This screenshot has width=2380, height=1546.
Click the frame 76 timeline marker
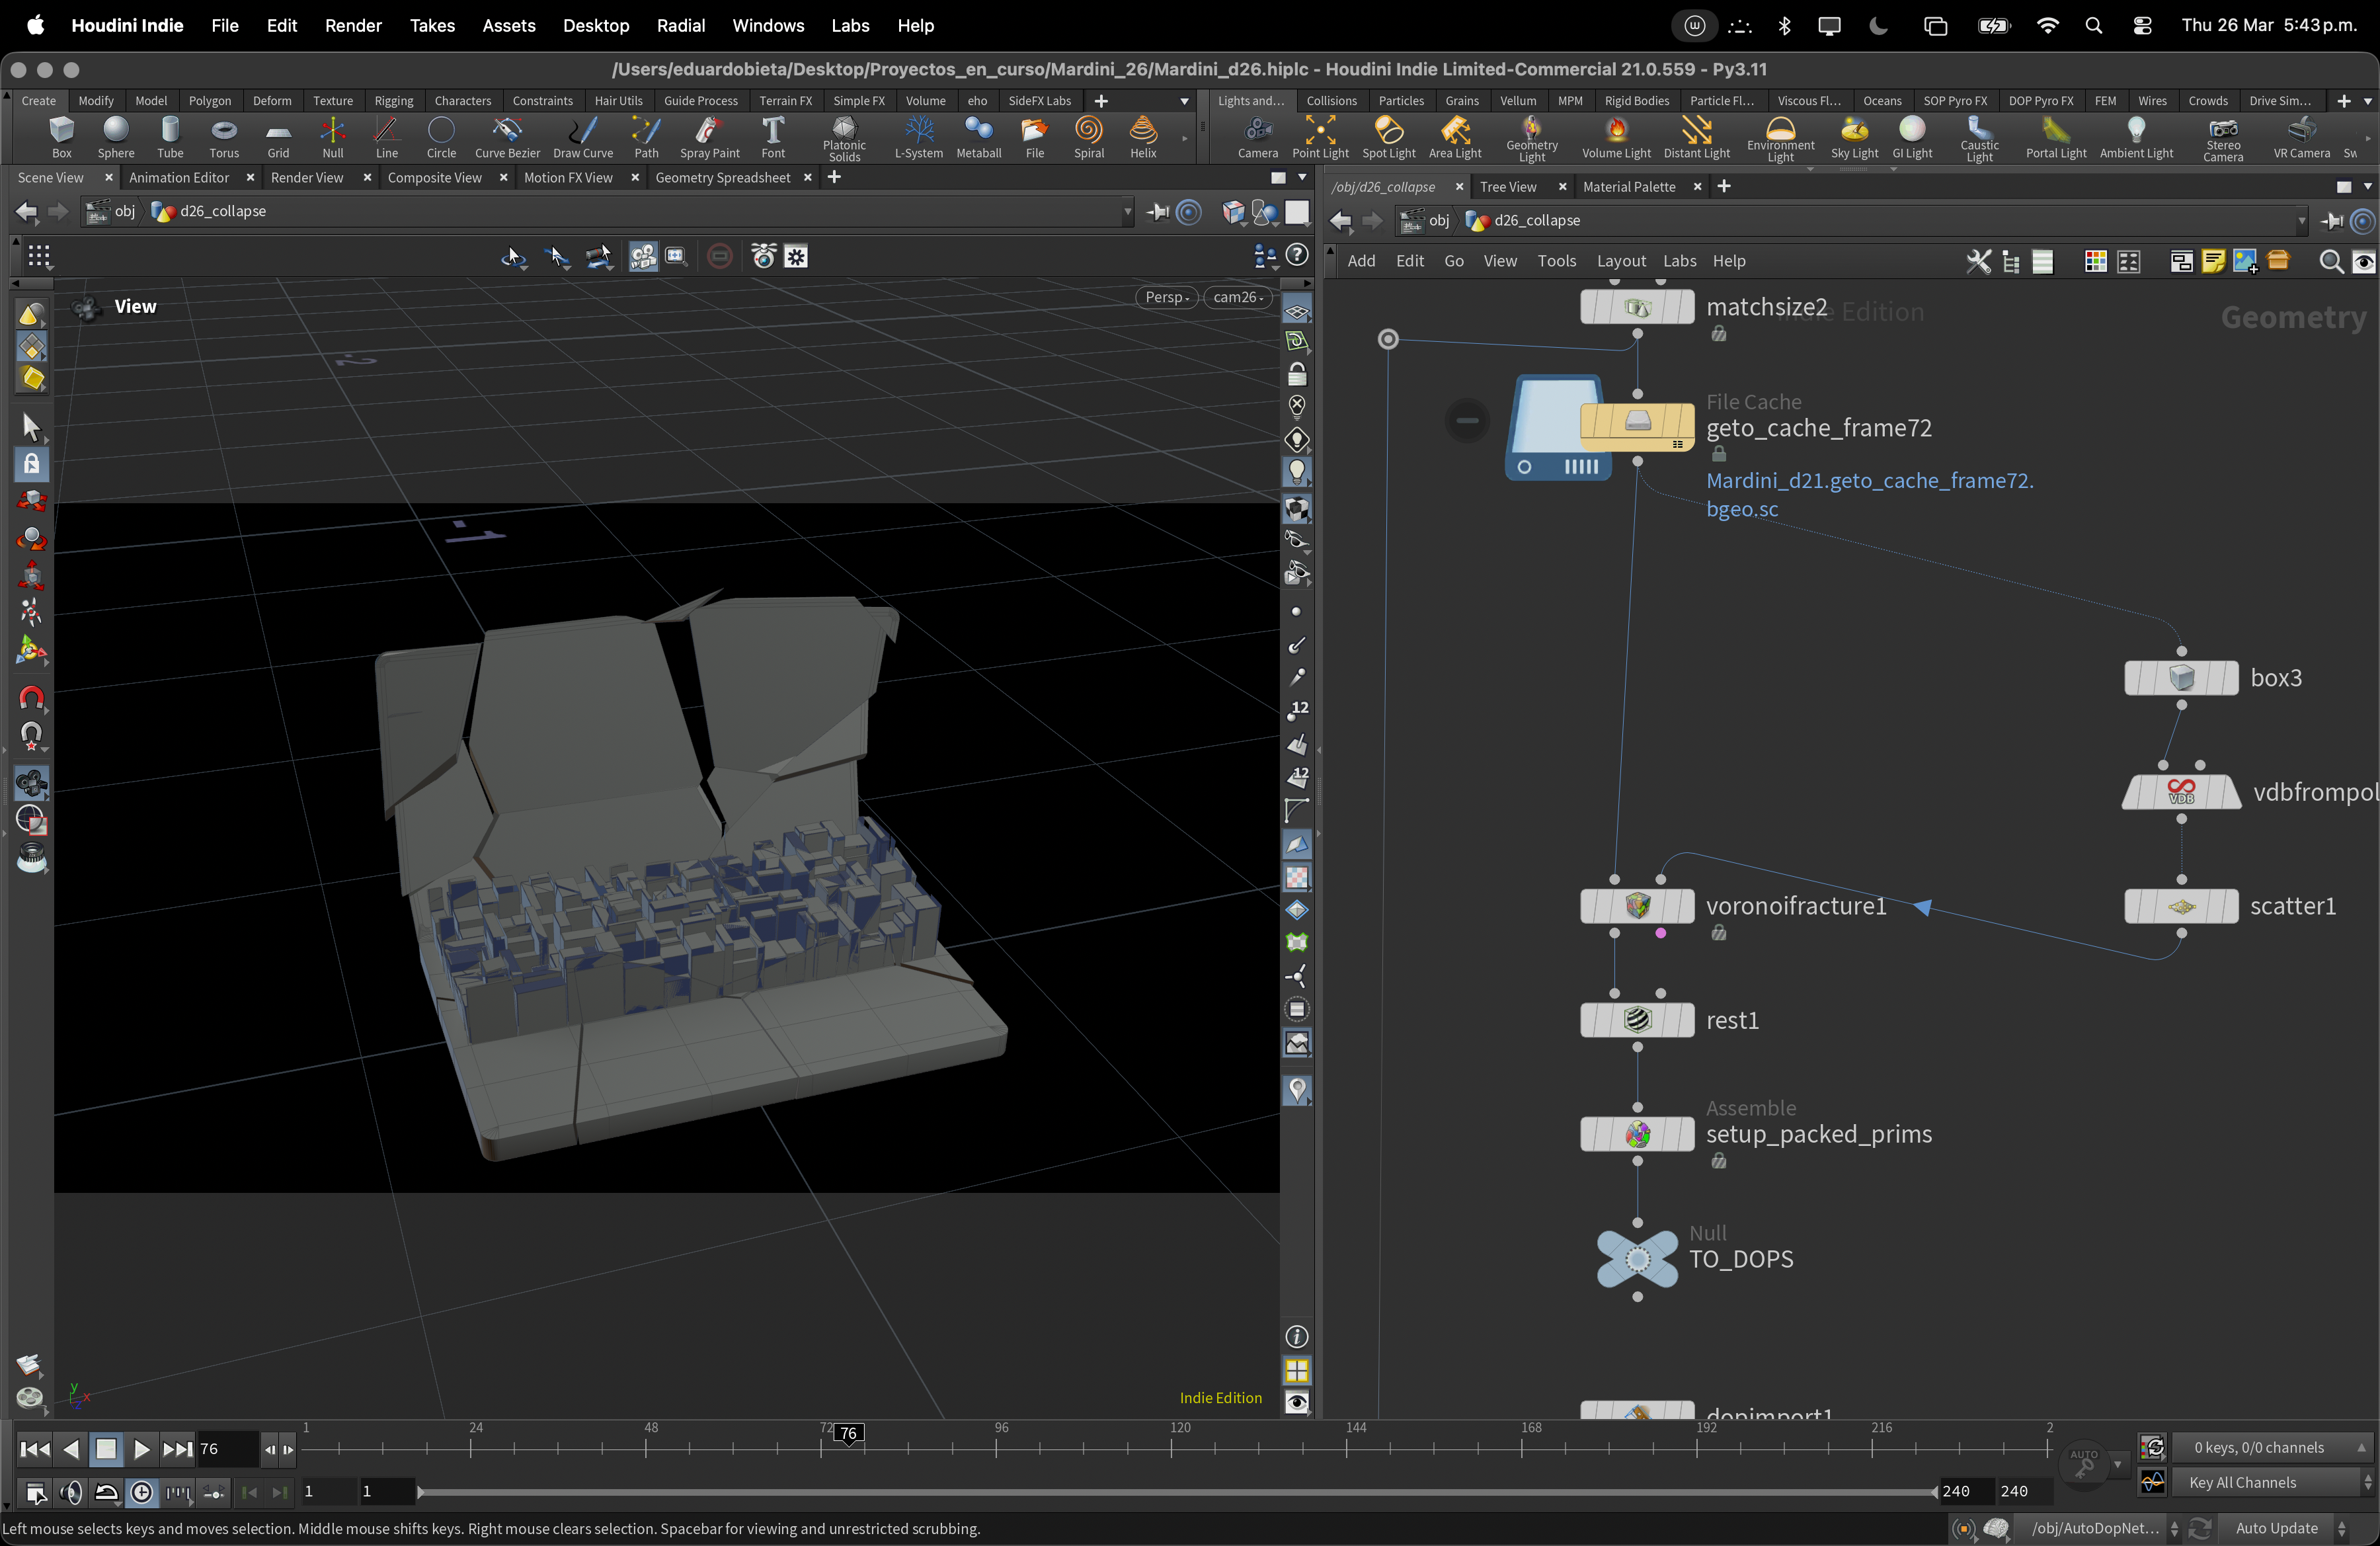pyautogui.click(x=848, y=1434)
